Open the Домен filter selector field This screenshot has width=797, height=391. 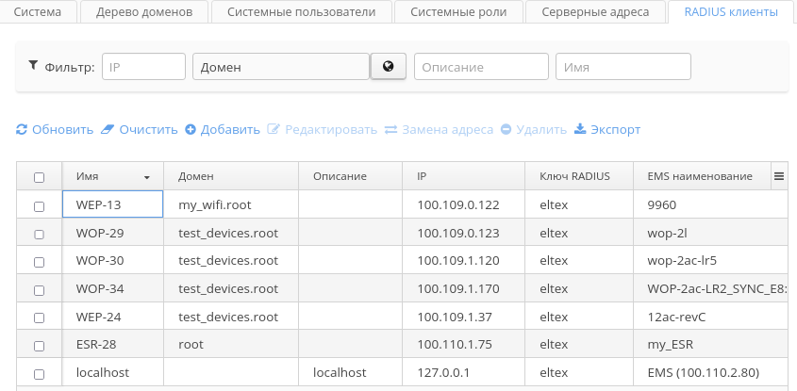tap(280, 67)
